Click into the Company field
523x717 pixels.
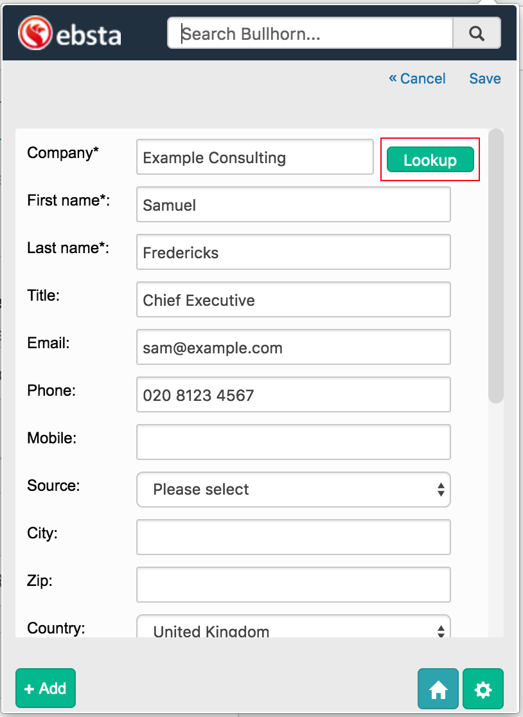pos(254,157)
